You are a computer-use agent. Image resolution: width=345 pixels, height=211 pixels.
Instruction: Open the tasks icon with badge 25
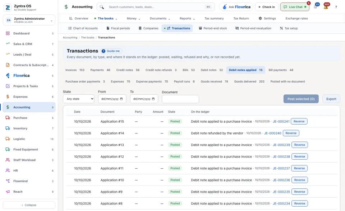(x=316, y=6)
